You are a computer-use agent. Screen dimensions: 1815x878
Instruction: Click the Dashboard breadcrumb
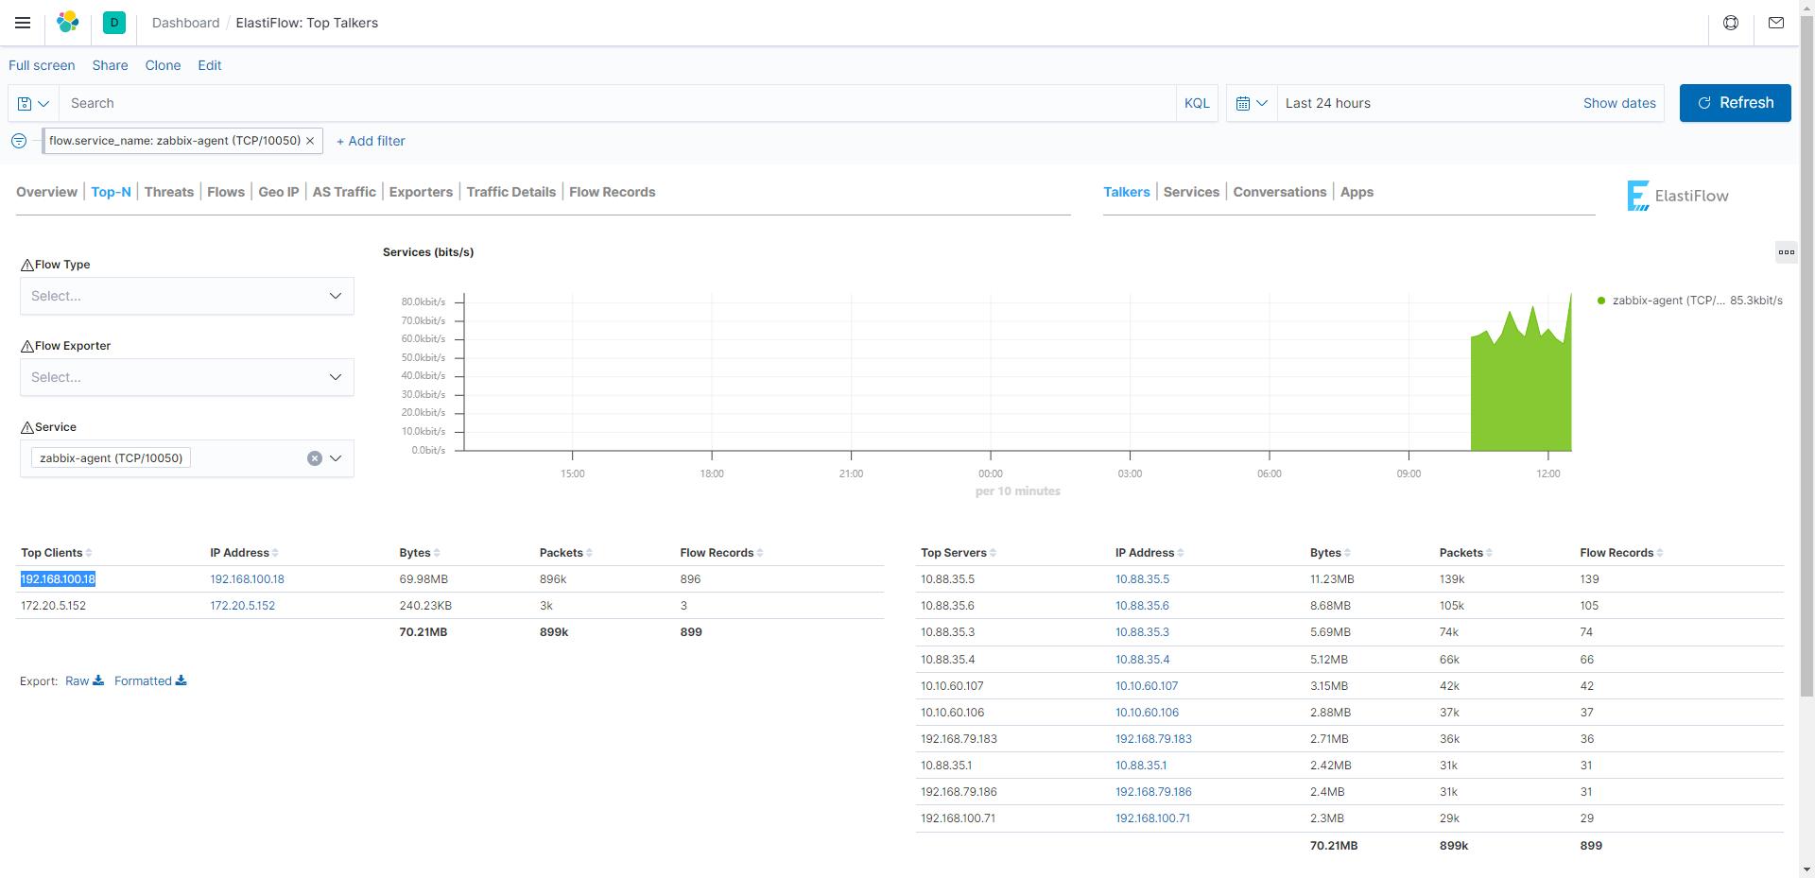(x=185, y=23)
